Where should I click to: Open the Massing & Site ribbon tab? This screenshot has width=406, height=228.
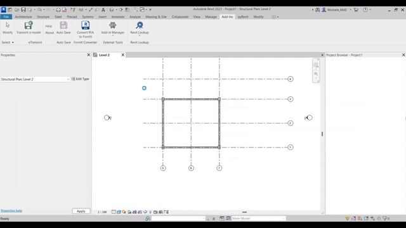point(156,17)
